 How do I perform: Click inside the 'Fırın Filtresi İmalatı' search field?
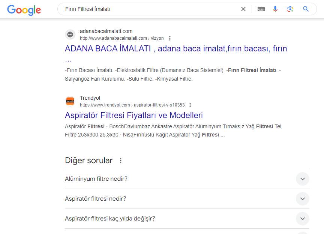point(150,9)
